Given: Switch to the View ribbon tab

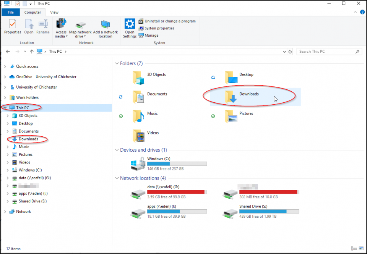Looking at the screenshot, I should pyautogui.click(x=54, y=12).
